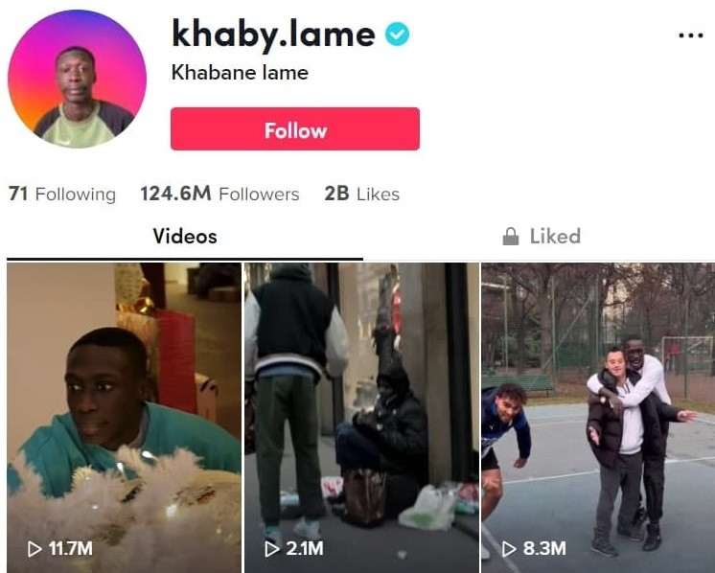Click the blue verified badge icon

[x=397, y=34]
